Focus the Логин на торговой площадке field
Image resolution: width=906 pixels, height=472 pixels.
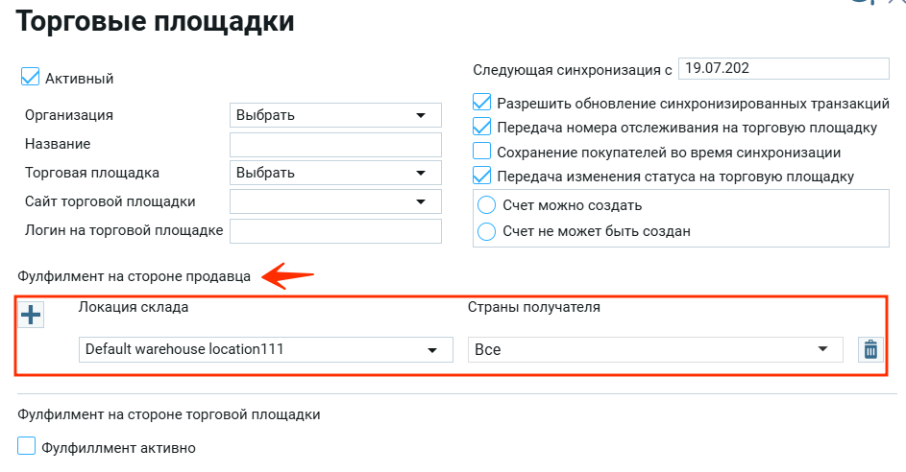point(335,230)
